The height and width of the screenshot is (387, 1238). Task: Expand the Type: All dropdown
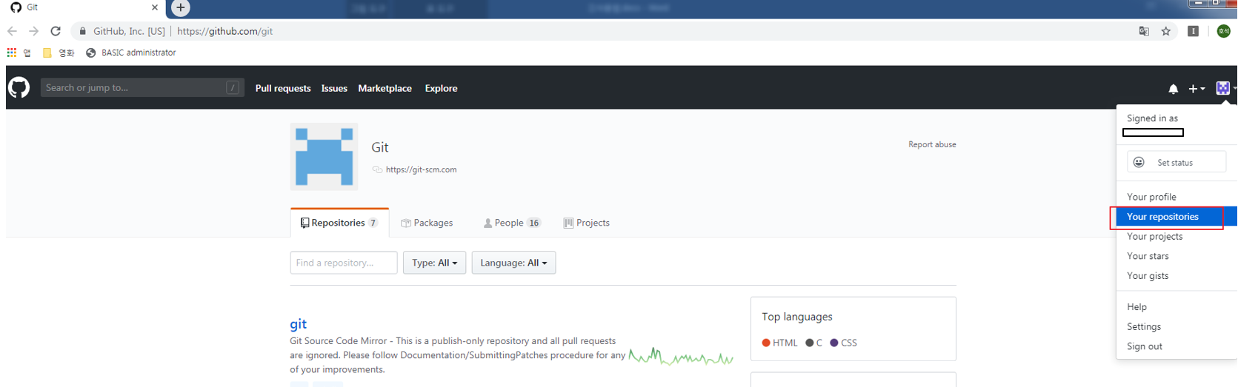434,263
